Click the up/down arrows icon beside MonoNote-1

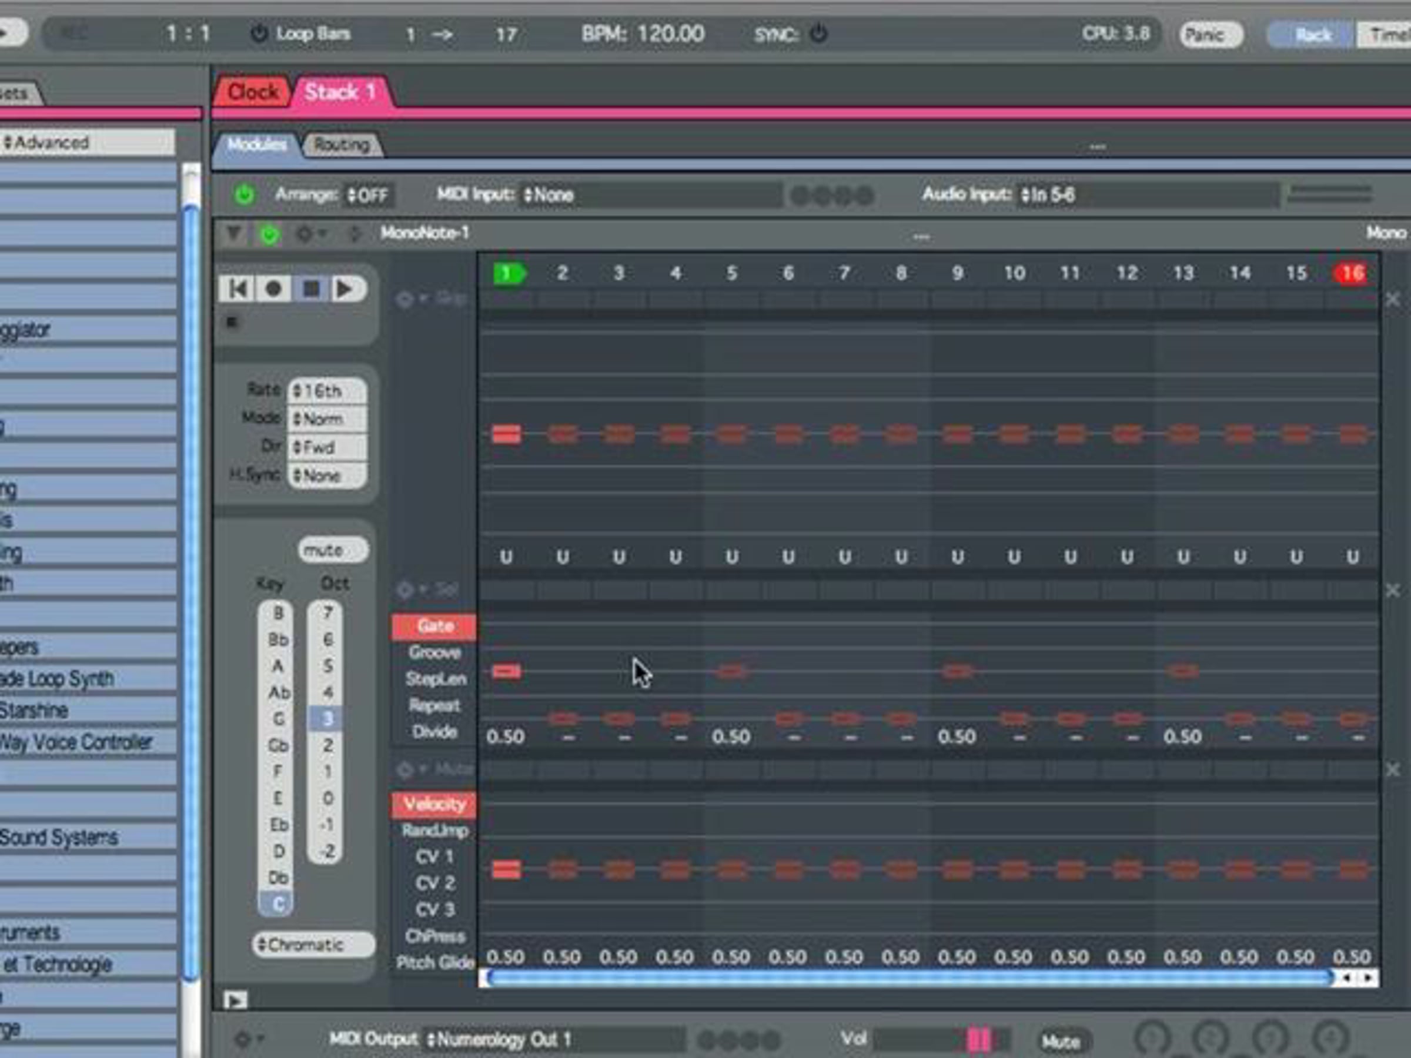[354, 234]
